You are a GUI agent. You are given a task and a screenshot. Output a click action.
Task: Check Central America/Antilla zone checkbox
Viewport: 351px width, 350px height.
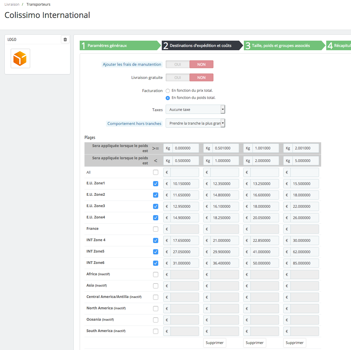(x=156, y=297)
